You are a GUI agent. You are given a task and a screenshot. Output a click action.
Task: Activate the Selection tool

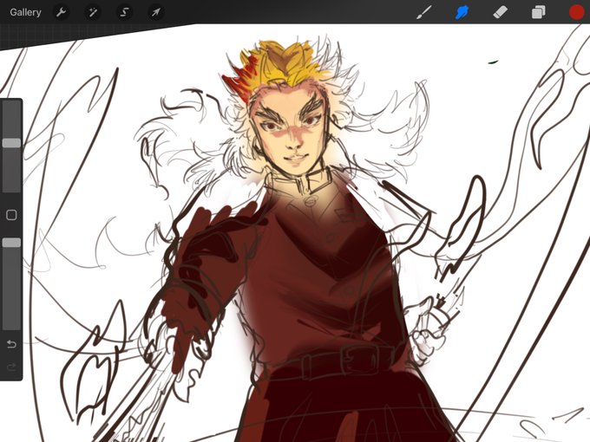[124, 12]
